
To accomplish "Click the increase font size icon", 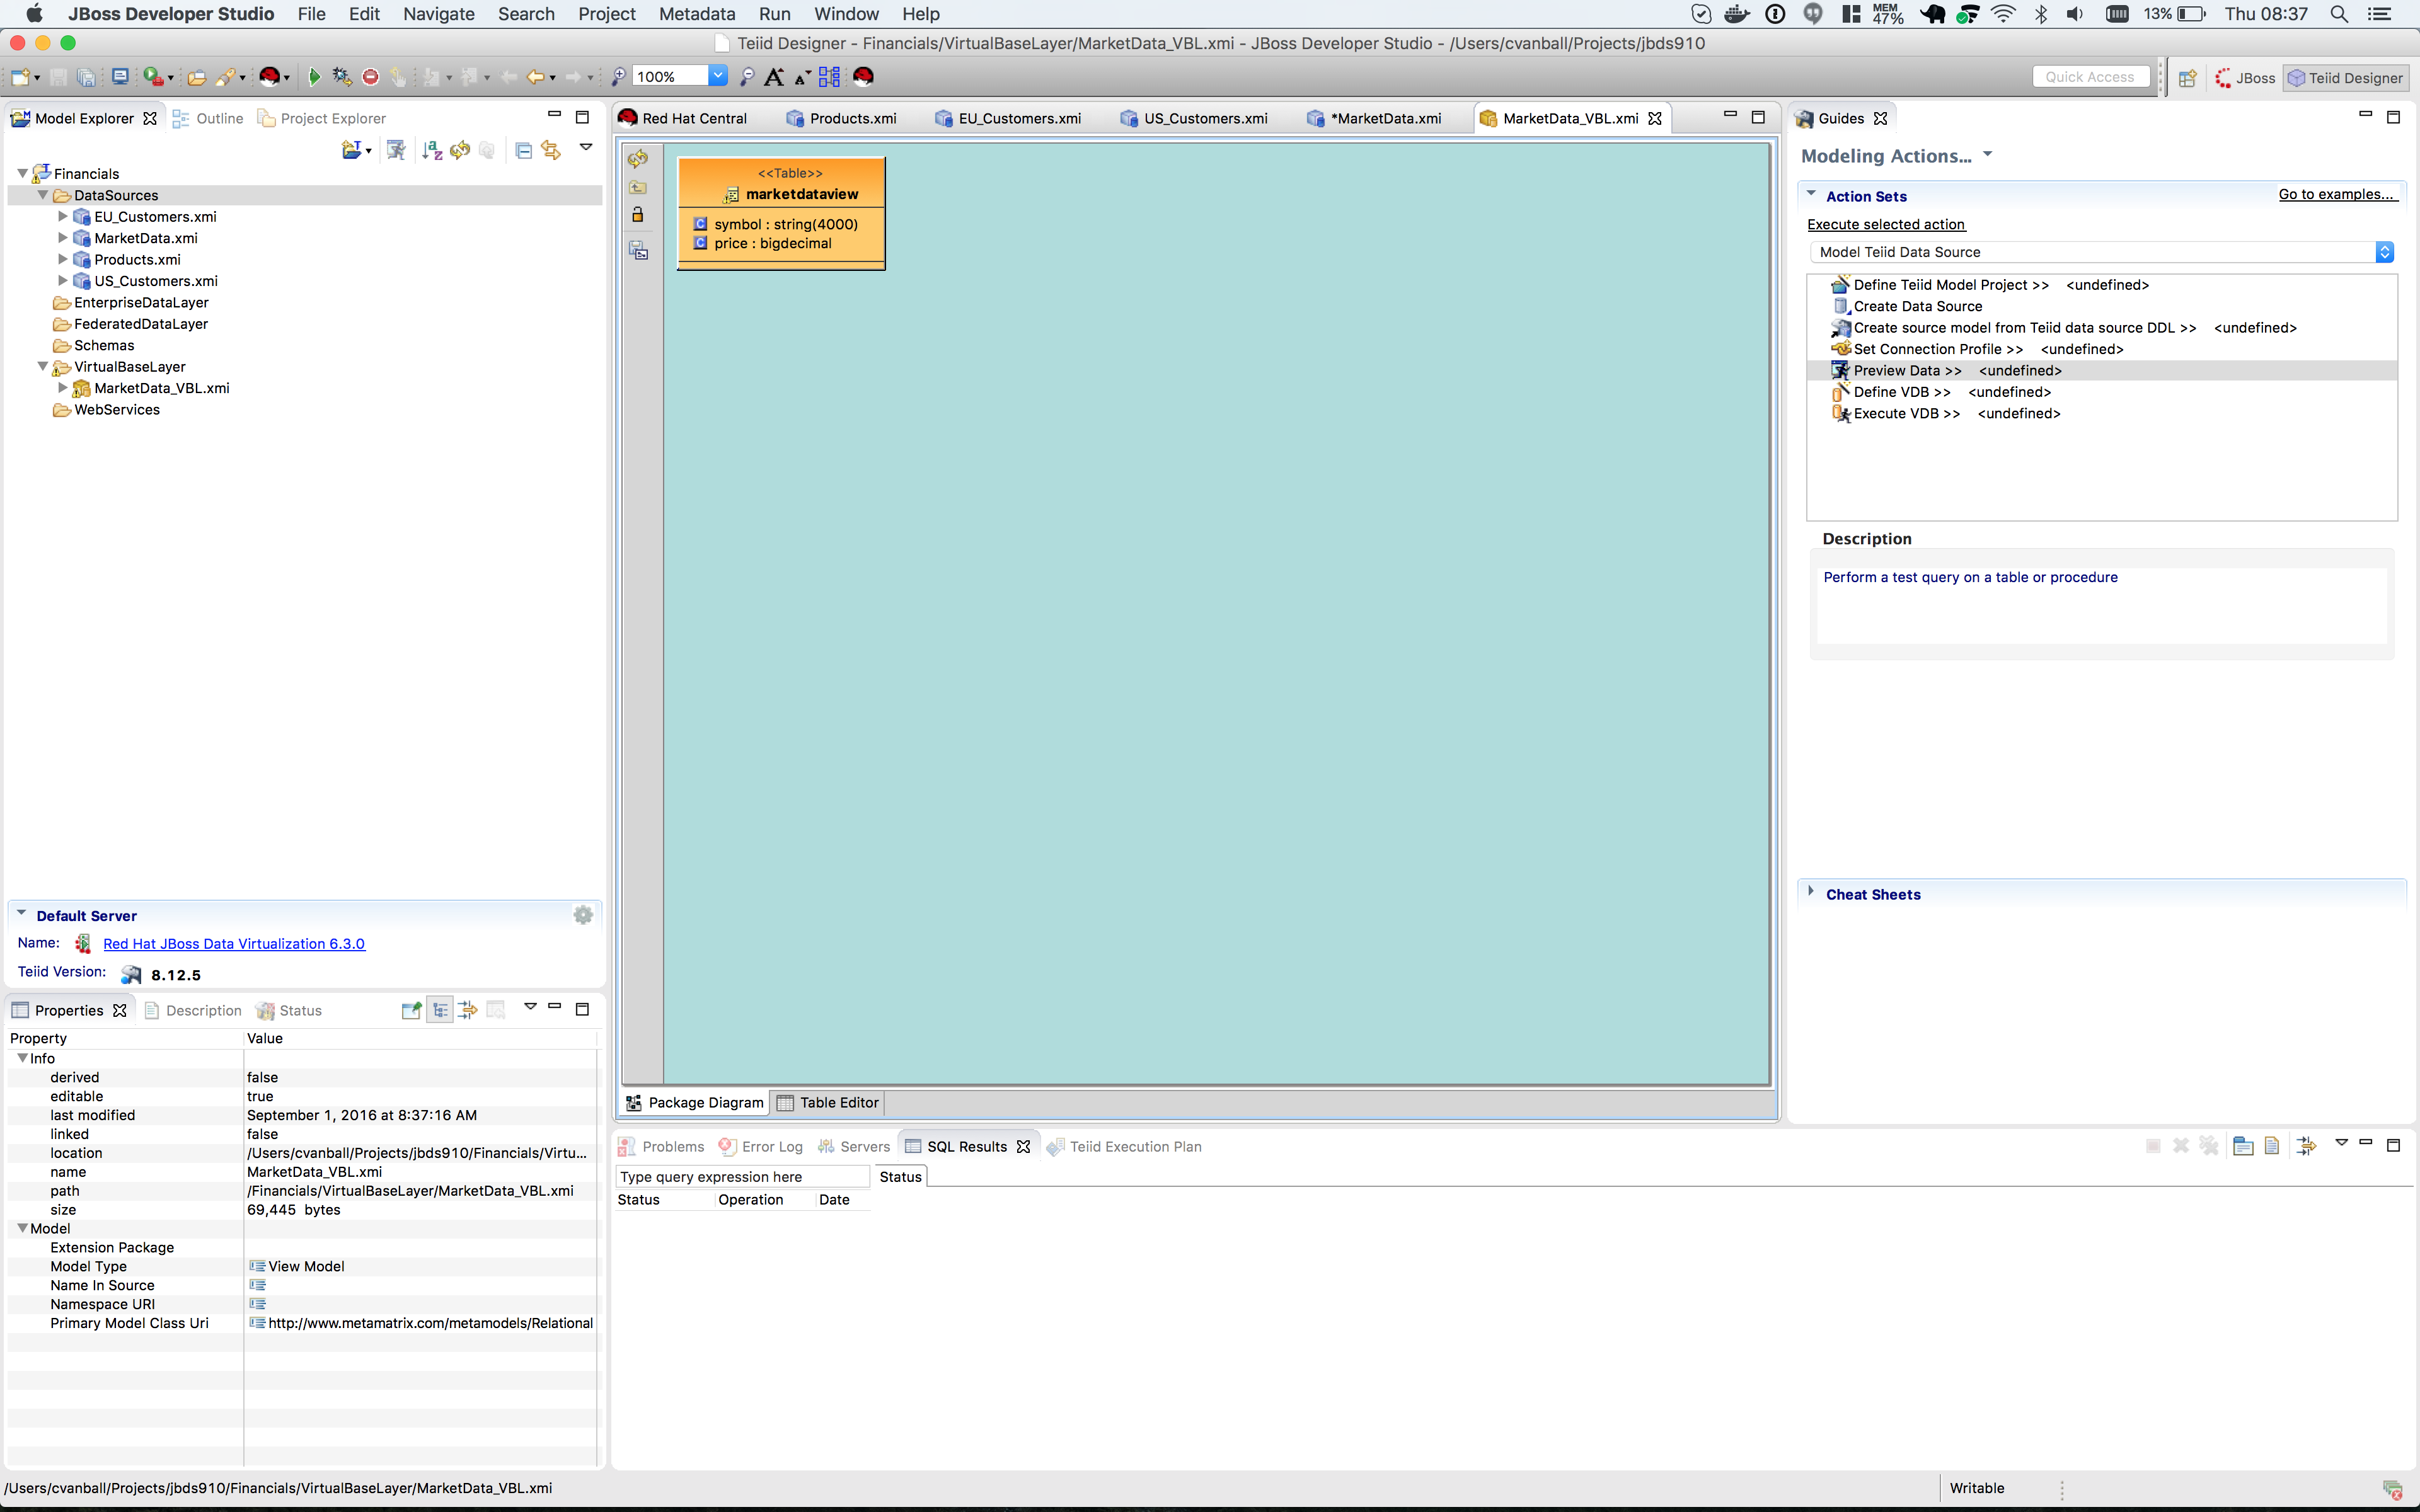I will (774, 77).
